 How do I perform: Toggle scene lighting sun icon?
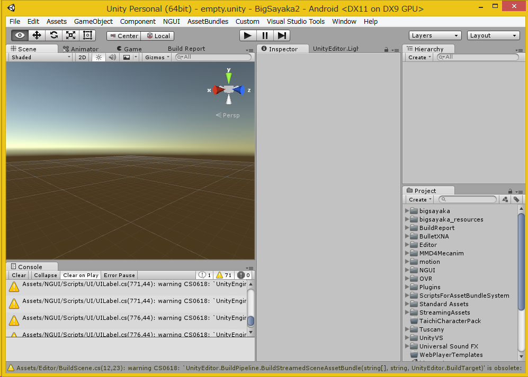(x=99, y=57)
